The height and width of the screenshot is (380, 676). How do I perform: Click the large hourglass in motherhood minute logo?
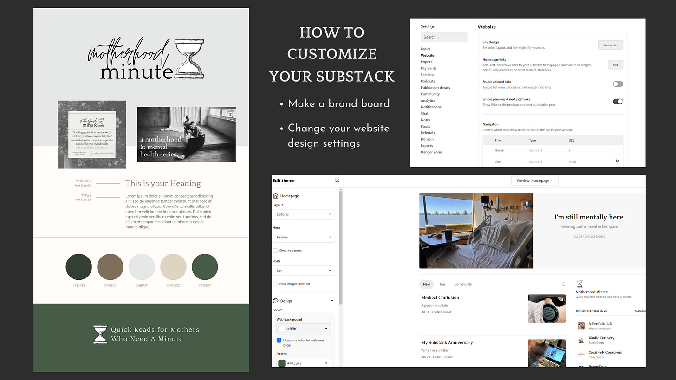(x=188, y=59)
